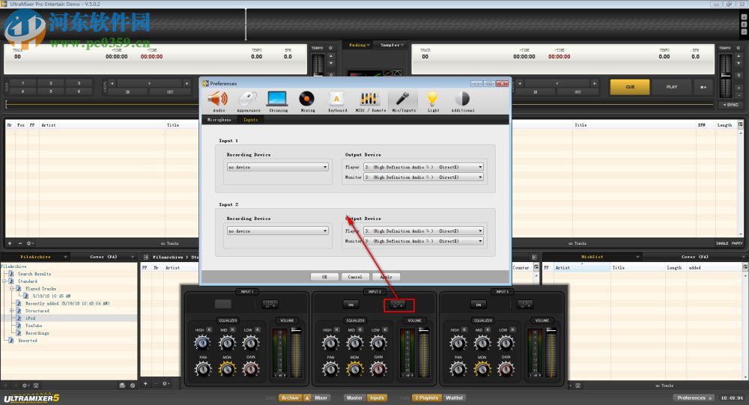Click Preferences button in bottom bar
The height and width of the screenshot is (405, 749).
pos(694,398)
